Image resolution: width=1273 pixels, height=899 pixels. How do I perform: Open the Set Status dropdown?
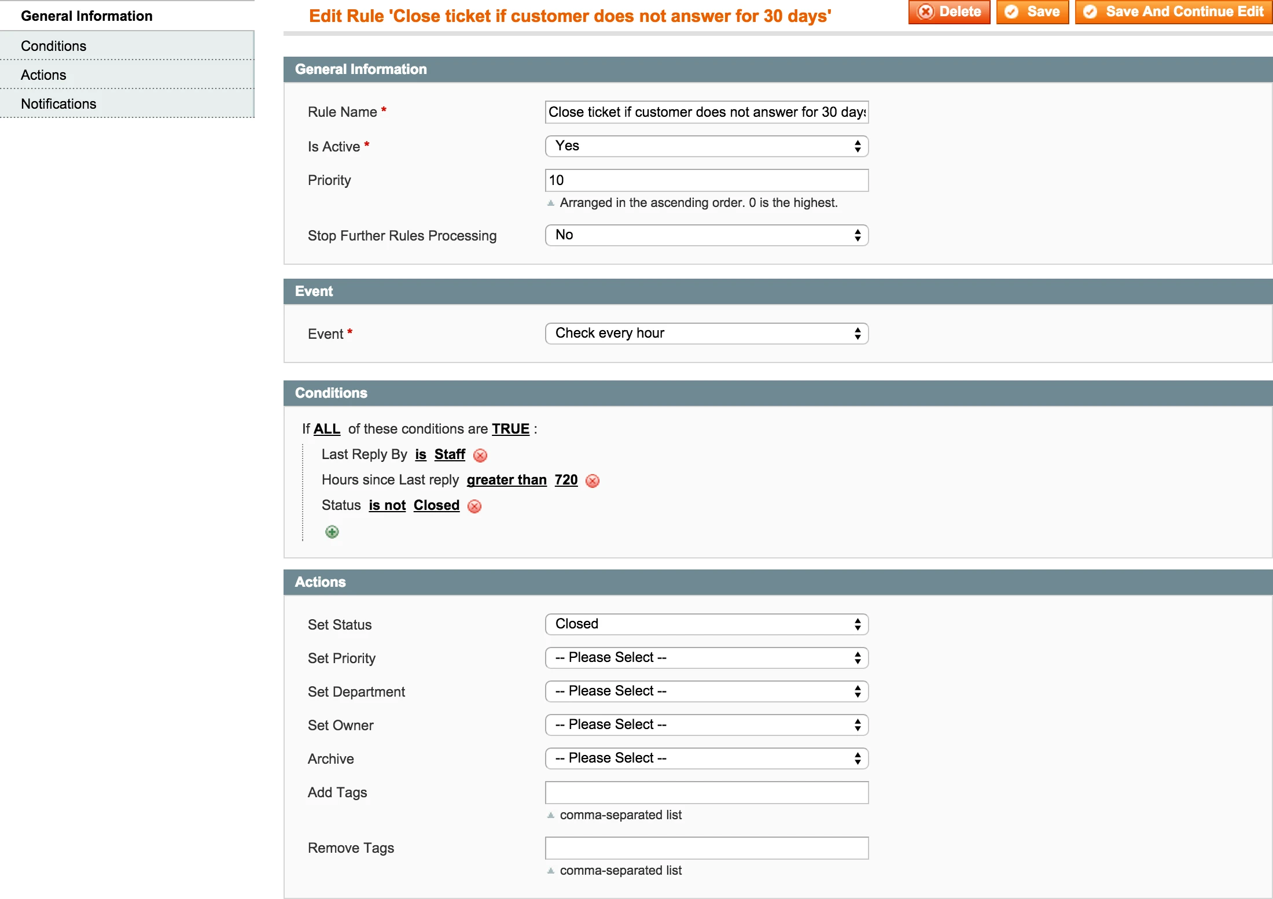coord(706,624)
